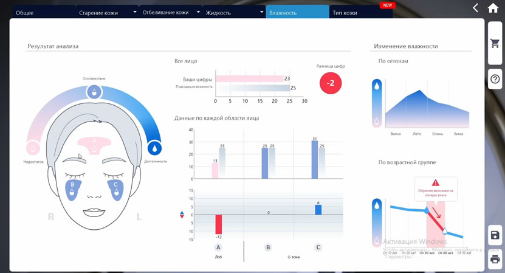Save results with the floppy disk icon
The width and height of the screenshot is (505, 273).
point(495,235)
